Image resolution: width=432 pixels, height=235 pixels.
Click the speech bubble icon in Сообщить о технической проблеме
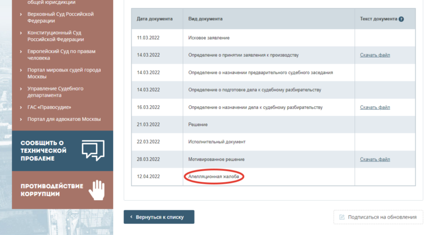(x=93, y=150)
